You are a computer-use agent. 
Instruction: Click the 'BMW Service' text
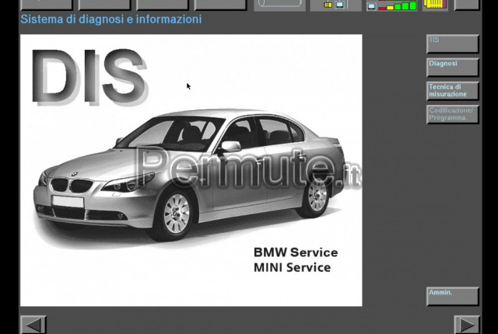296,252
